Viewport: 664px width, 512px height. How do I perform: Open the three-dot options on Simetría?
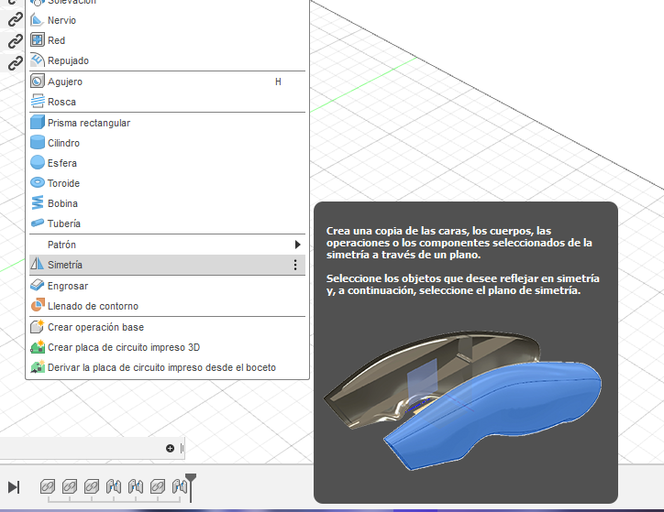tap(295, 265)
